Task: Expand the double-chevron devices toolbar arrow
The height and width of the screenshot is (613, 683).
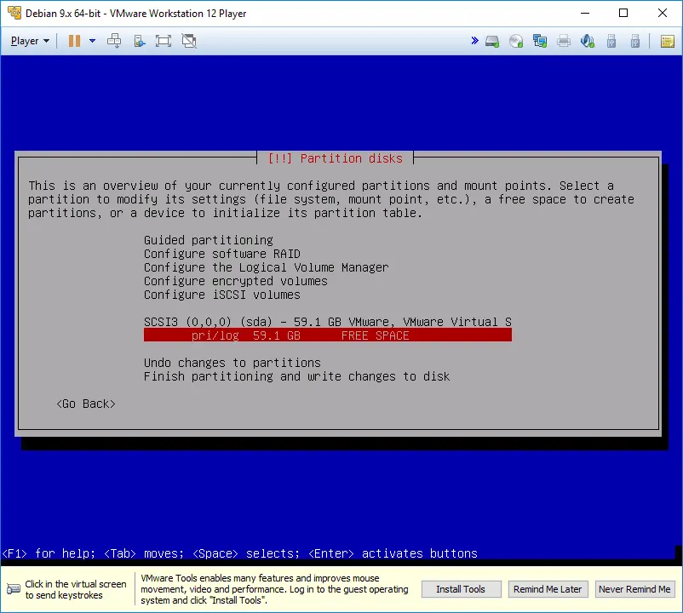Action: click(475, 41)
